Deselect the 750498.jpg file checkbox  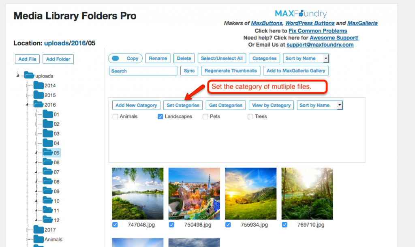[171, 225]
